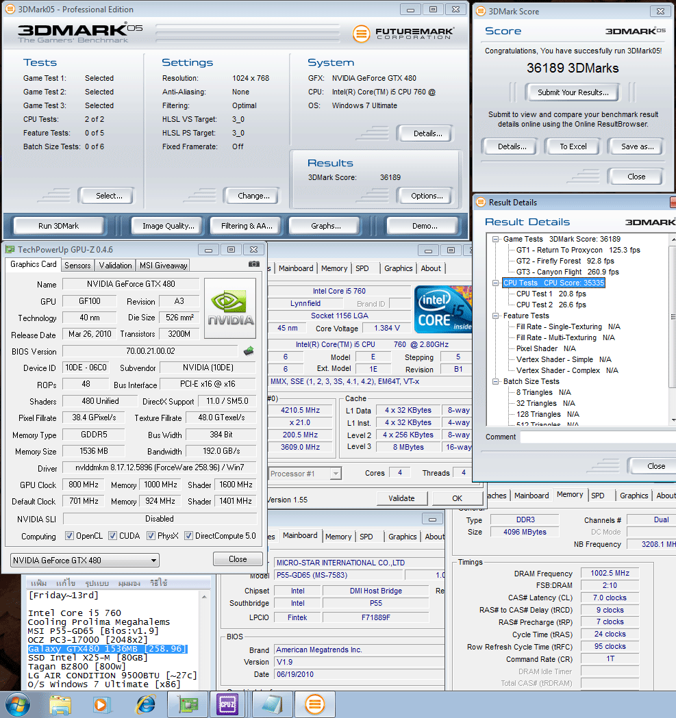Click Validate button in CPU-Z
The height and width of the screenshot is (718, 676).
401,498
